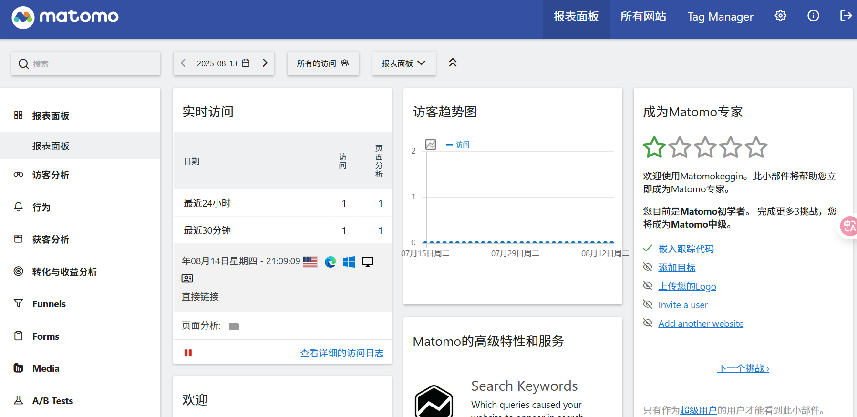
Task: Click the visitor profile icon
Action: [187, 279]
